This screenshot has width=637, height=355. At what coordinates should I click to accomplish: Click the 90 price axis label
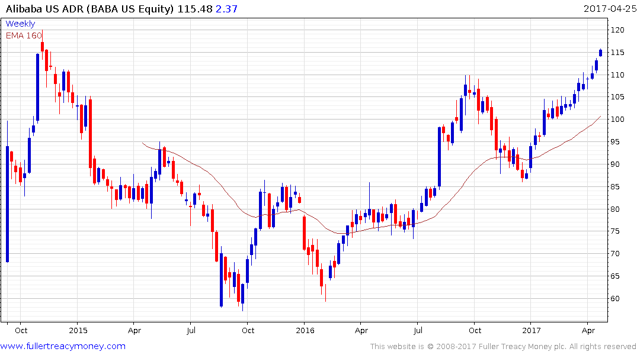coord(615,164)
